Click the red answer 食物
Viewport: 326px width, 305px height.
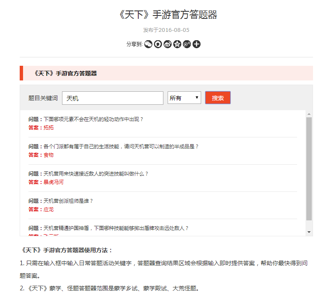tap(49, 155)
